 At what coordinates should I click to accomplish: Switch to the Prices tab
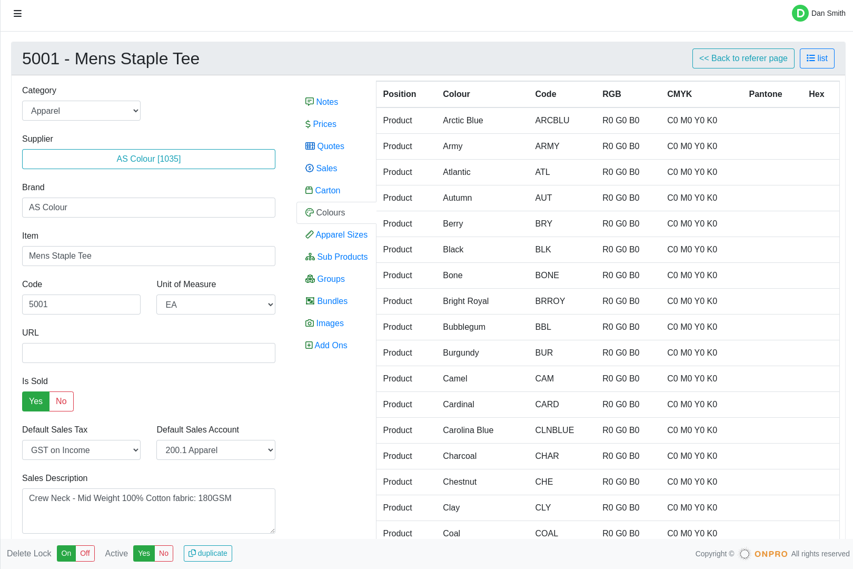point(336,124)
